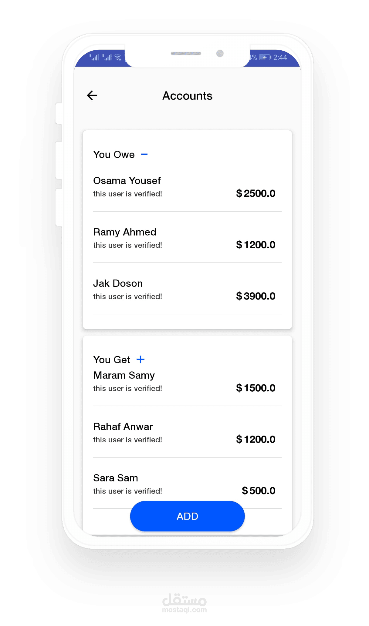369x626 pixels.
Task: Tap the first SIM signal icon
Action: [94, 57]
